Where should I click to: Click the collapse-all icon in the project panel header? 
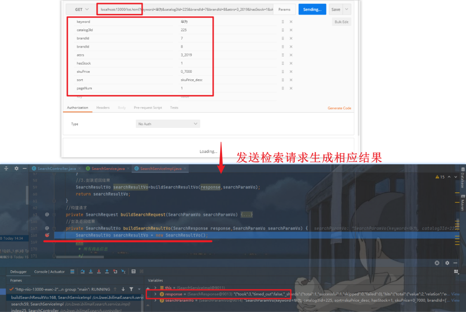point(6,168)
